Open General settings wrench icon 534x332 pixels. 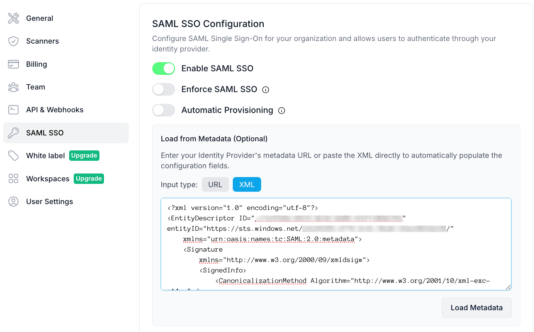tap(13, 19)
